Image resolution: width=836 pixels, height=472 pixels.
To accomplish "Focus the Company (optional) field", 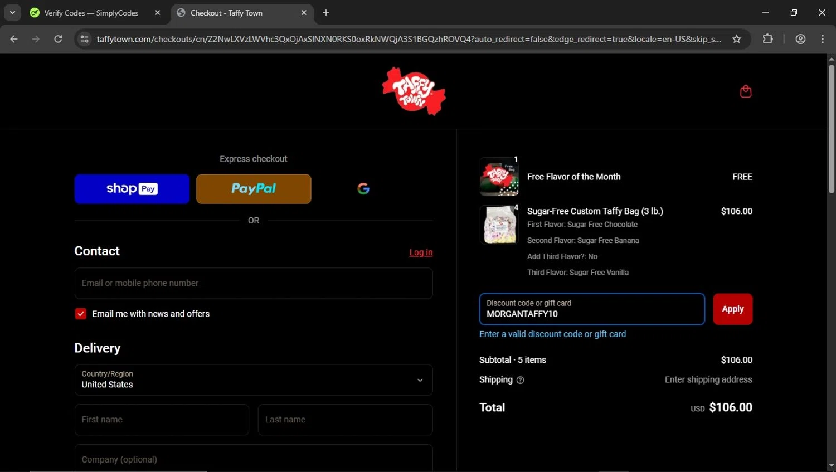I will tap(254, 459).
